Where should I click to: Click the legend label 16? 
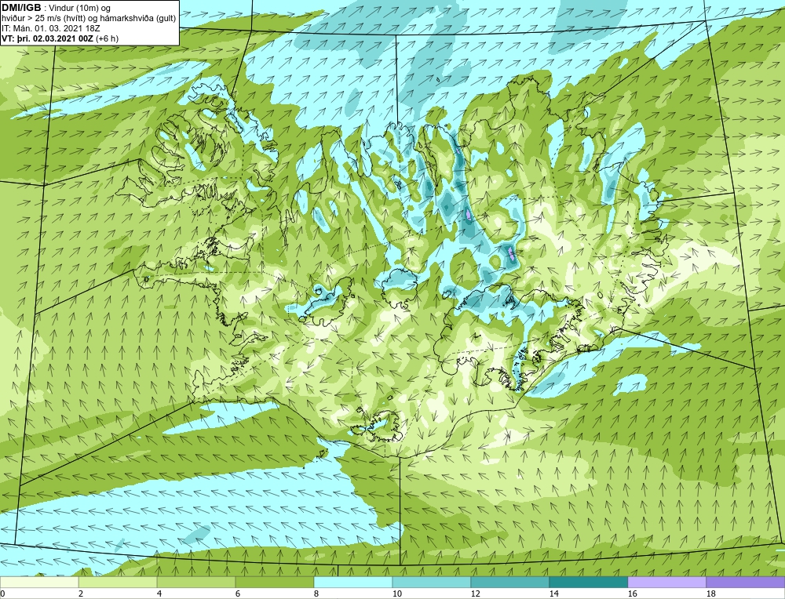(x=632, y=594)
